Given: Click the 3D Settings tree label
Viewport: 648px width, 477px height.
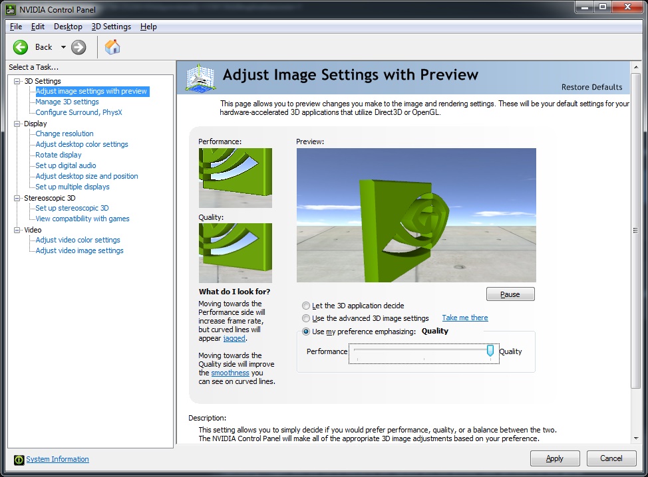Looking at the screenshot, I should (x=43, y=81).
